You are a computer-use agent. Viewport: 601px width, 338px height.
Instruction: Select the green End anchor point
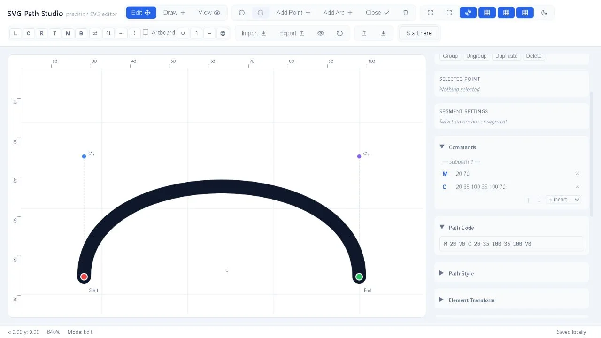tap(359, 277)
